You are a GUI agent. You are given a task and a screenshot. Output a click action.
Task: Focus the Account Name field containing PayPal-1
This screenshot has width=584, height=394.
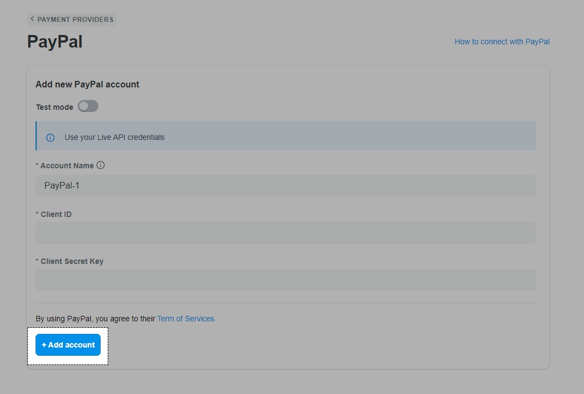285,186
